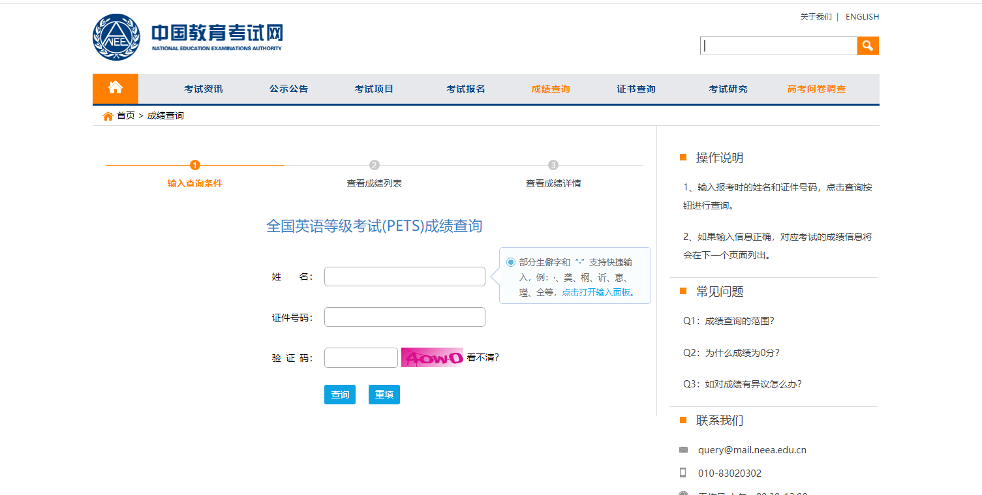Click the envelope icon beside query email

pyautogui.click(x=683, y=449)
